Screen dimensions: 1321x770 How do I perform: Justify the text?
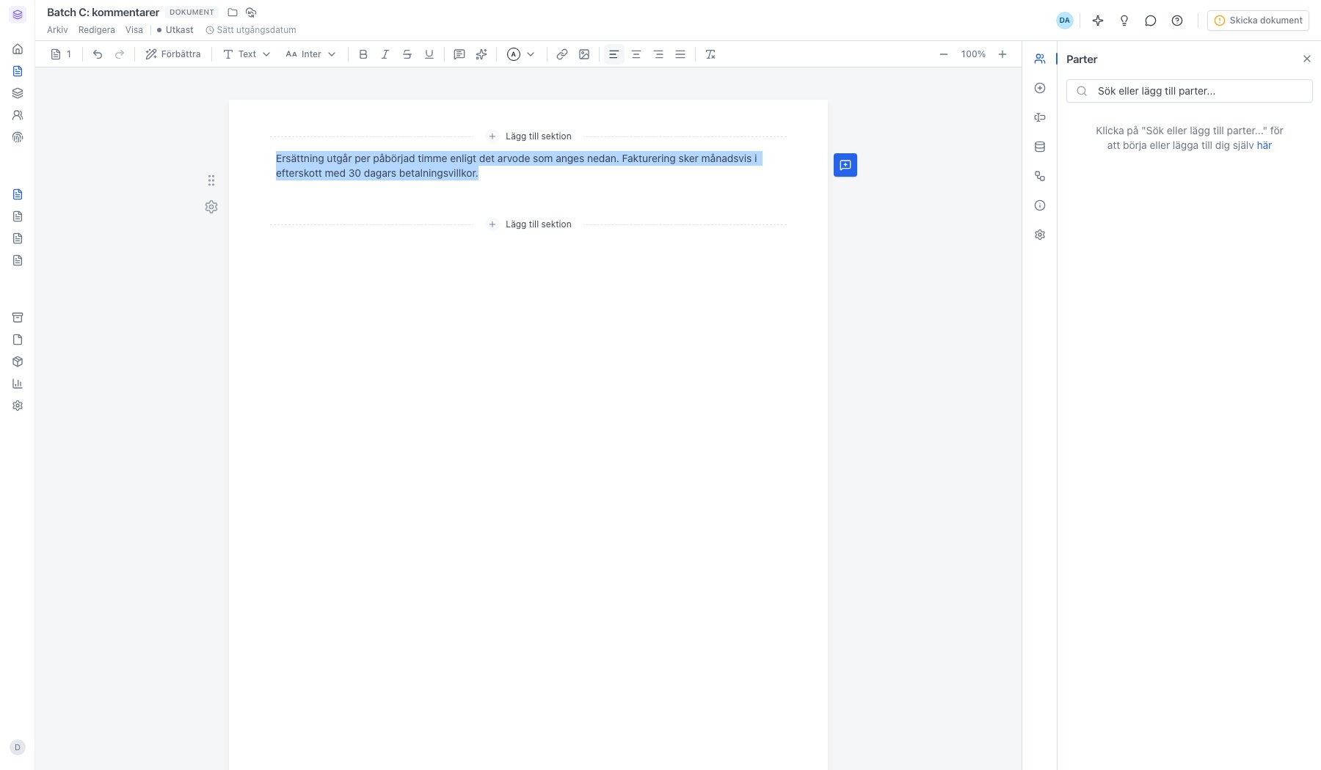click(680, 54)
